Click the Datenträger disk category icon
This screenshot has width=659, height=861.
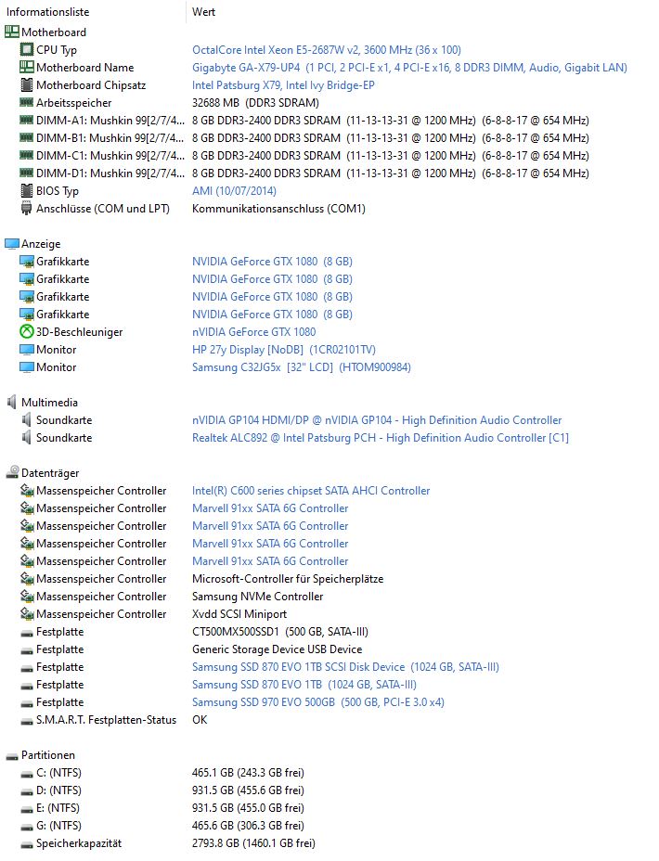(11, 472)
